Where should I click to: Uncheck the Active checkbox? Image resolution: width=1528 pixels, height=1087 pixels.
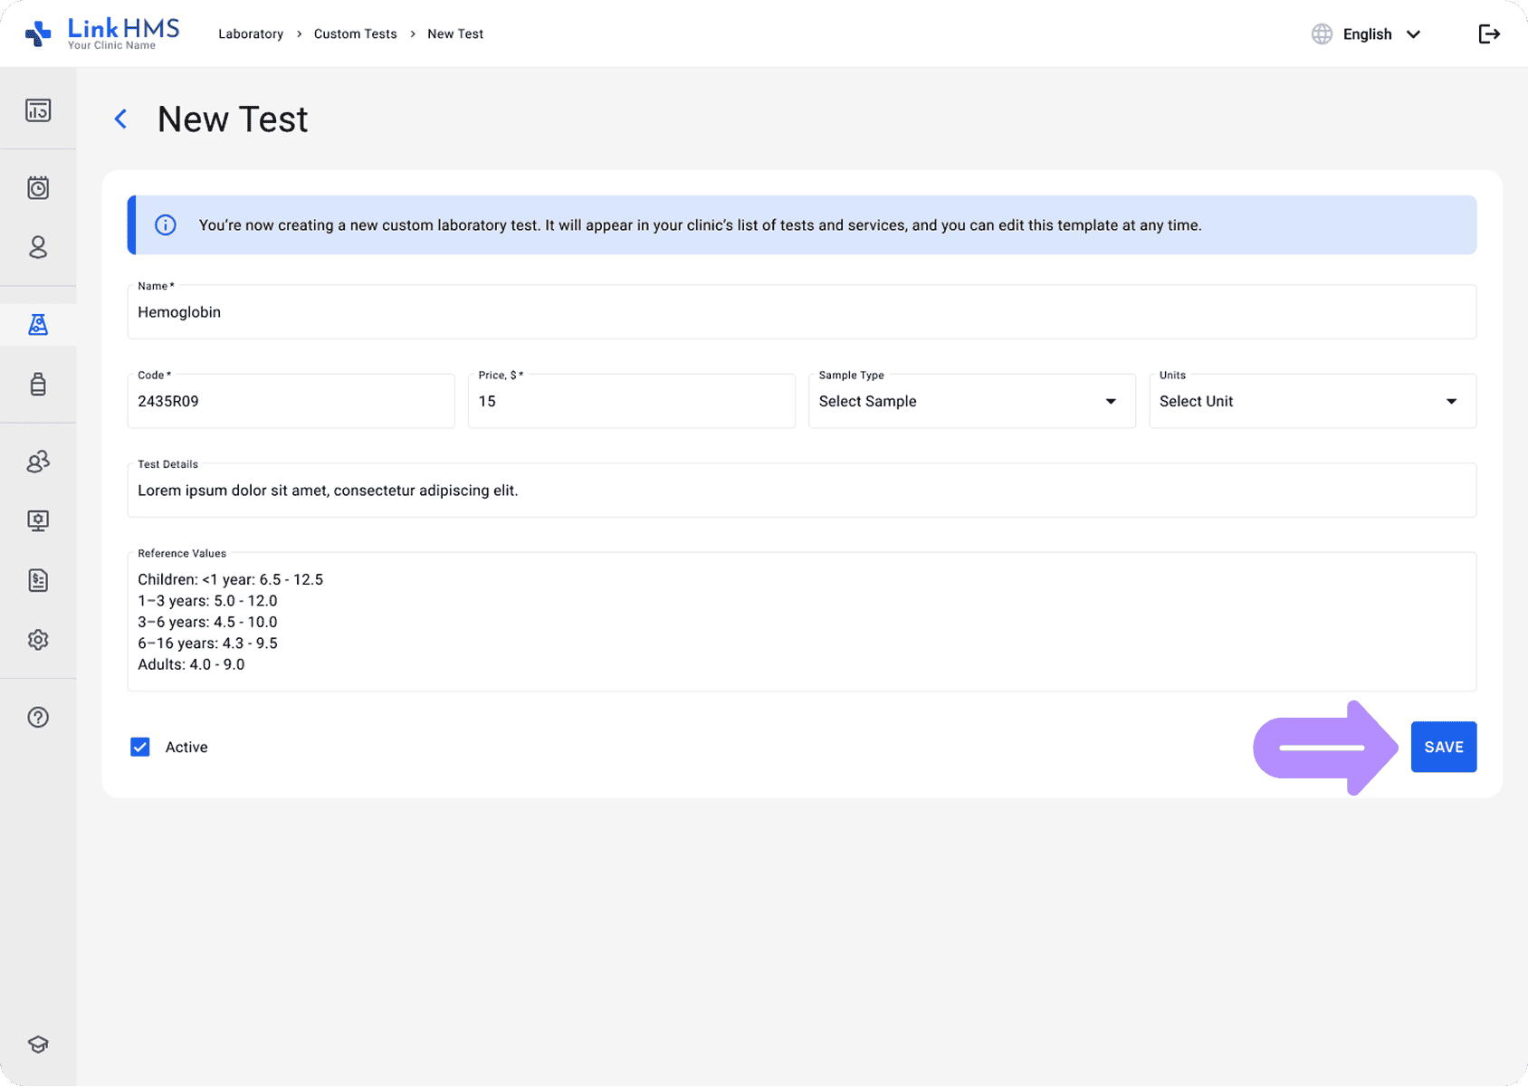pos(140,747)
